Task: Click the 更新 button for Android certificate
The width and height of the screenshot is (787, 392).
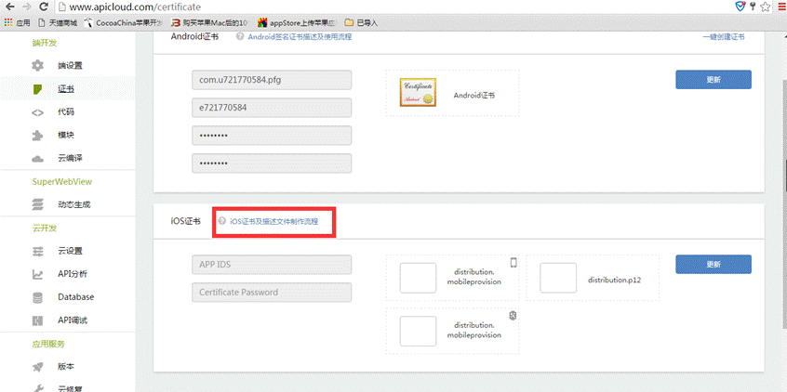Action: pos(713,80)
